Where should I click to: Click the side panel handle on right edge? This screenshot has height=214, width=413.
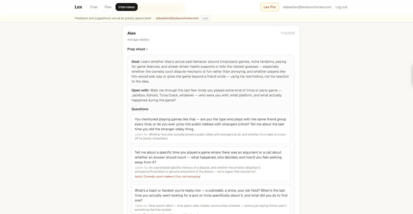[411, 75]
